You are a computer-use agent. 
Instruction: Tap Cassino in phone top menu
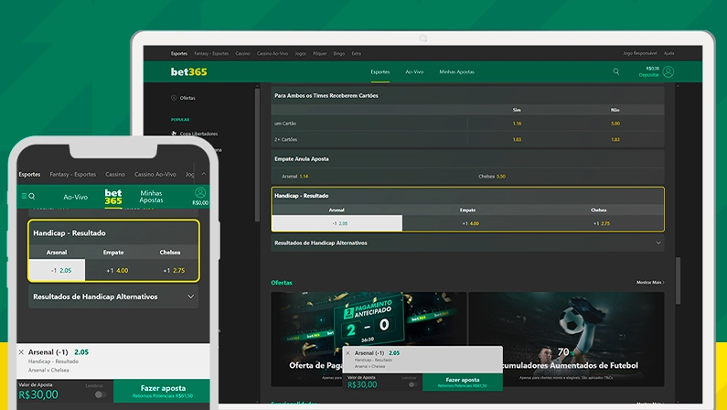pyautogui.click(x=115, y=175)
